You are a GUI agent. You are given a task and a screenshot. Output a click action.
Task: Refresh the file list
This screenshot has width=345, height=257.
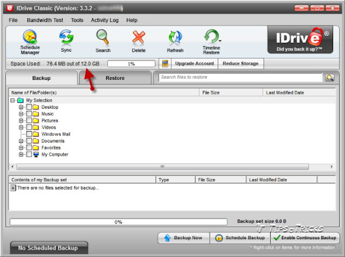click(x=175, y=41)
